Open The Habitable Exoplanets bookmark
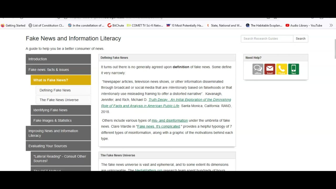The height and width of the screenshot is (189, 336). click(x=264, y=25)
